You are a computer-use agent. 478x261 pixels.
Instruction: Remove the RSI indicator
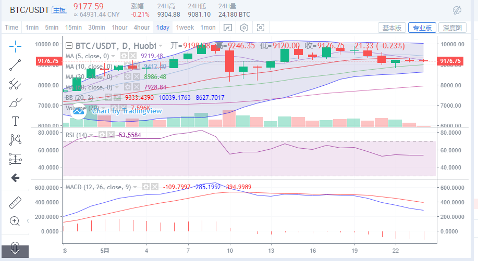tap(111, 135)
